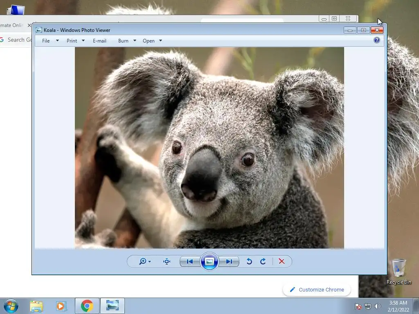Screen dimensions: 419x314
Task: Open the File menu
Action: (46, 41)
